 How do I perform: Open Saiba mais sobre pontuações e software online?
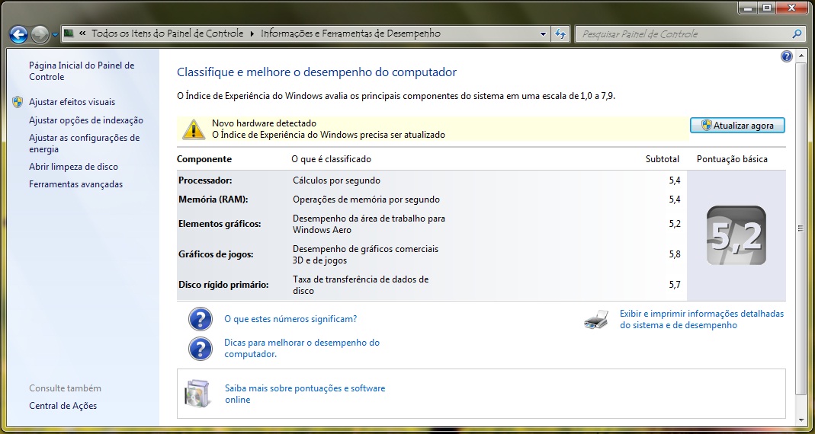pyautogui.click(x=305, y=394)
